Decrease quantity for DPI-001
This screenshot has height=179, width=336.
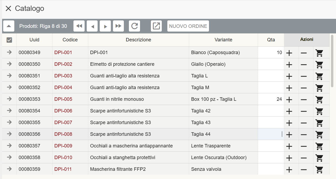coord(304,53)
